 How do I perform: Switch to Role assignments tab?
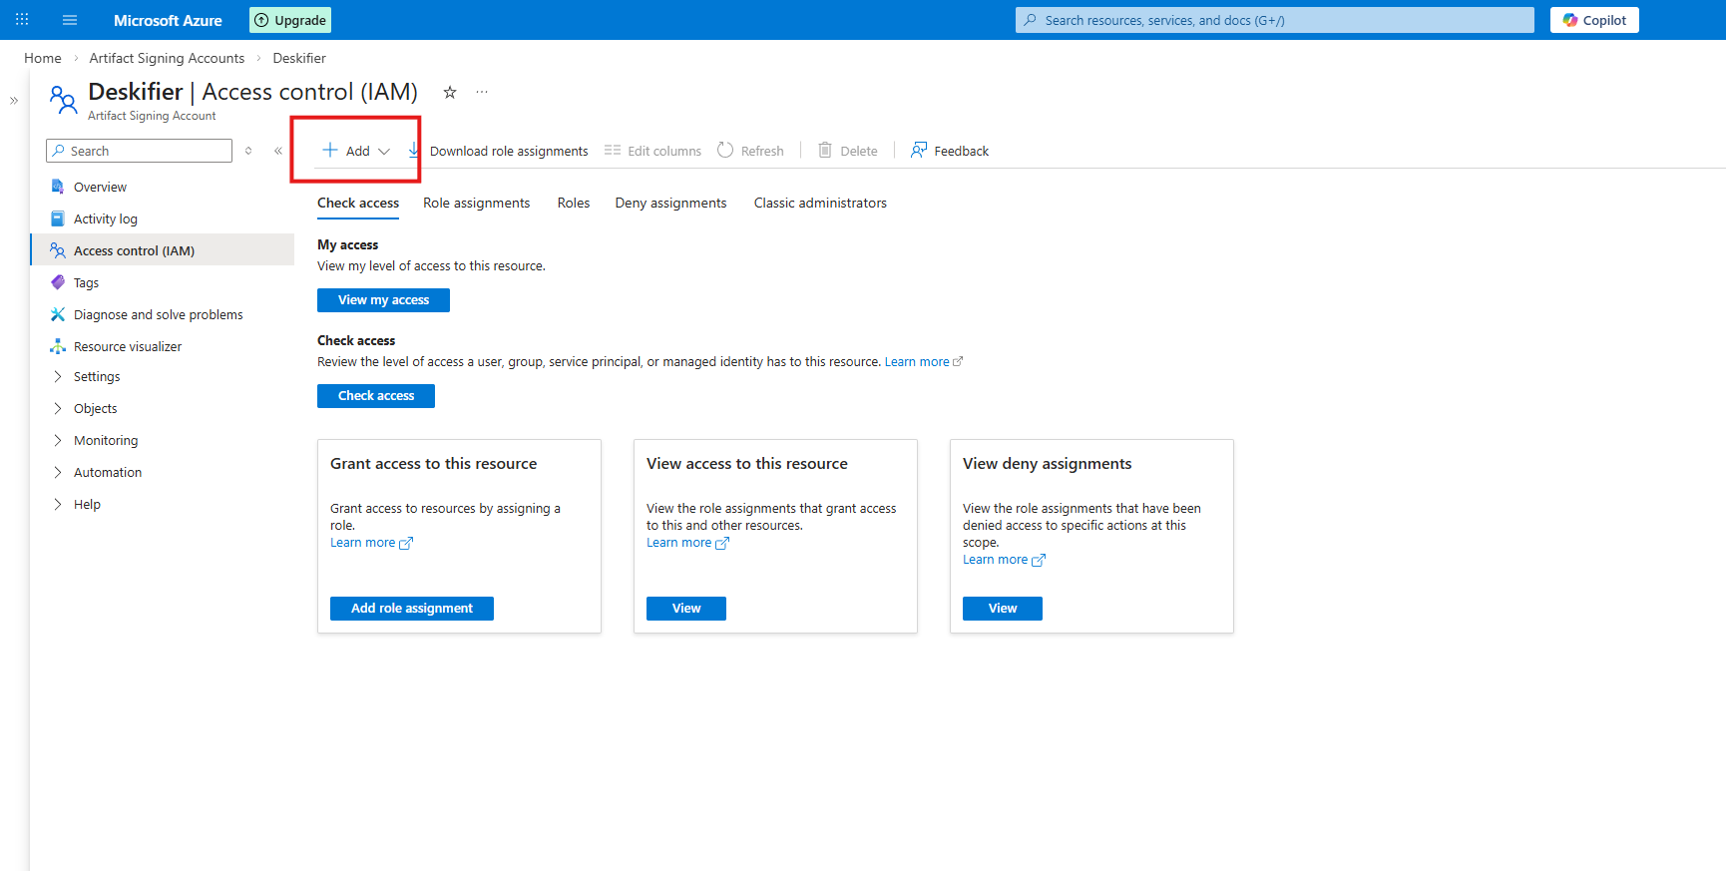coord(476,203)
